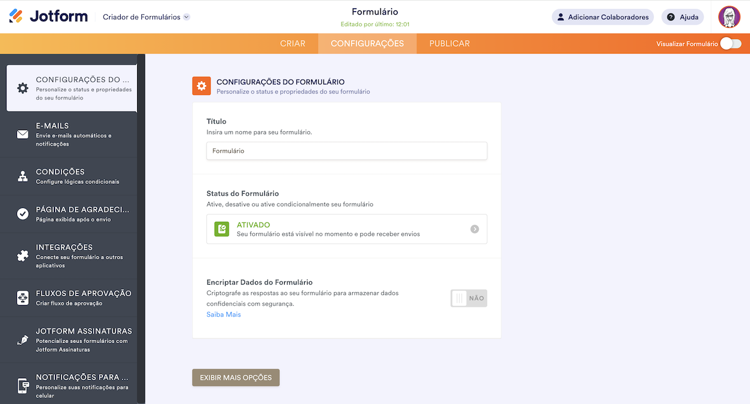750x404 pixels.
Task: Toggle the Visualizar Formulário switch
Action: 730,43
